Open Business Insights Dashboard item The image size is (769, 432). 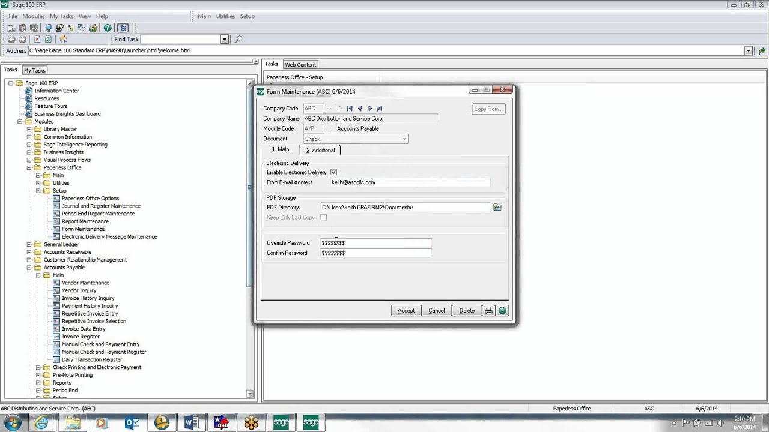coord(67,114)
